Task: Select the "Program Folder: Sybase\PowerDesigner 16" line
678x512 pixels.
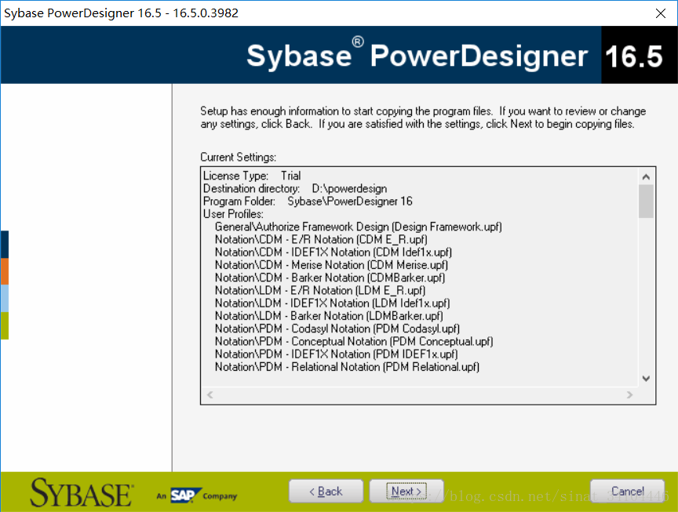Action: [x=308, y=202]
